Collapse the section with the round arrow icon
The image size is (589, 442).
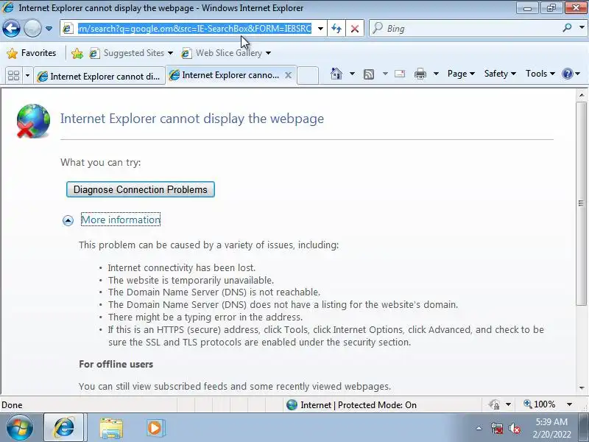pos(68,220)
